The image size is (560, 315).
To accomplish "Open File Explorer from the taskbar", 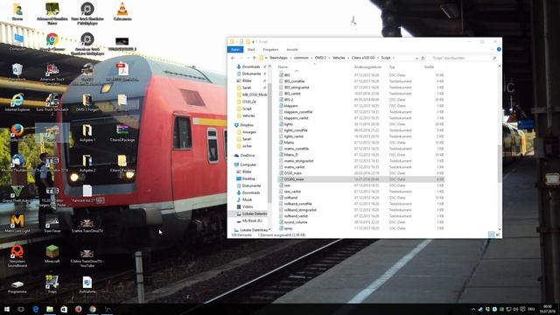I will (x=50, y=309).
